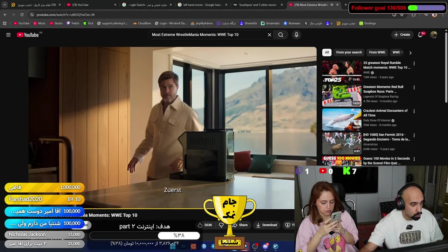Image resolution: width=448 pixels, height=252 pixels.
Task: Open the Restream bookmark
Action: point(292,23)
